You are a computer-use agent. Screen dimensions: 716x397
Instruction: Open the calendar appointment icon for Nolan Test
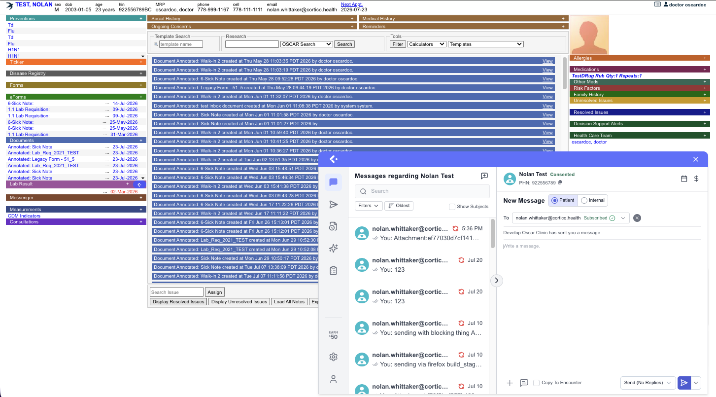tap(684, 179)
